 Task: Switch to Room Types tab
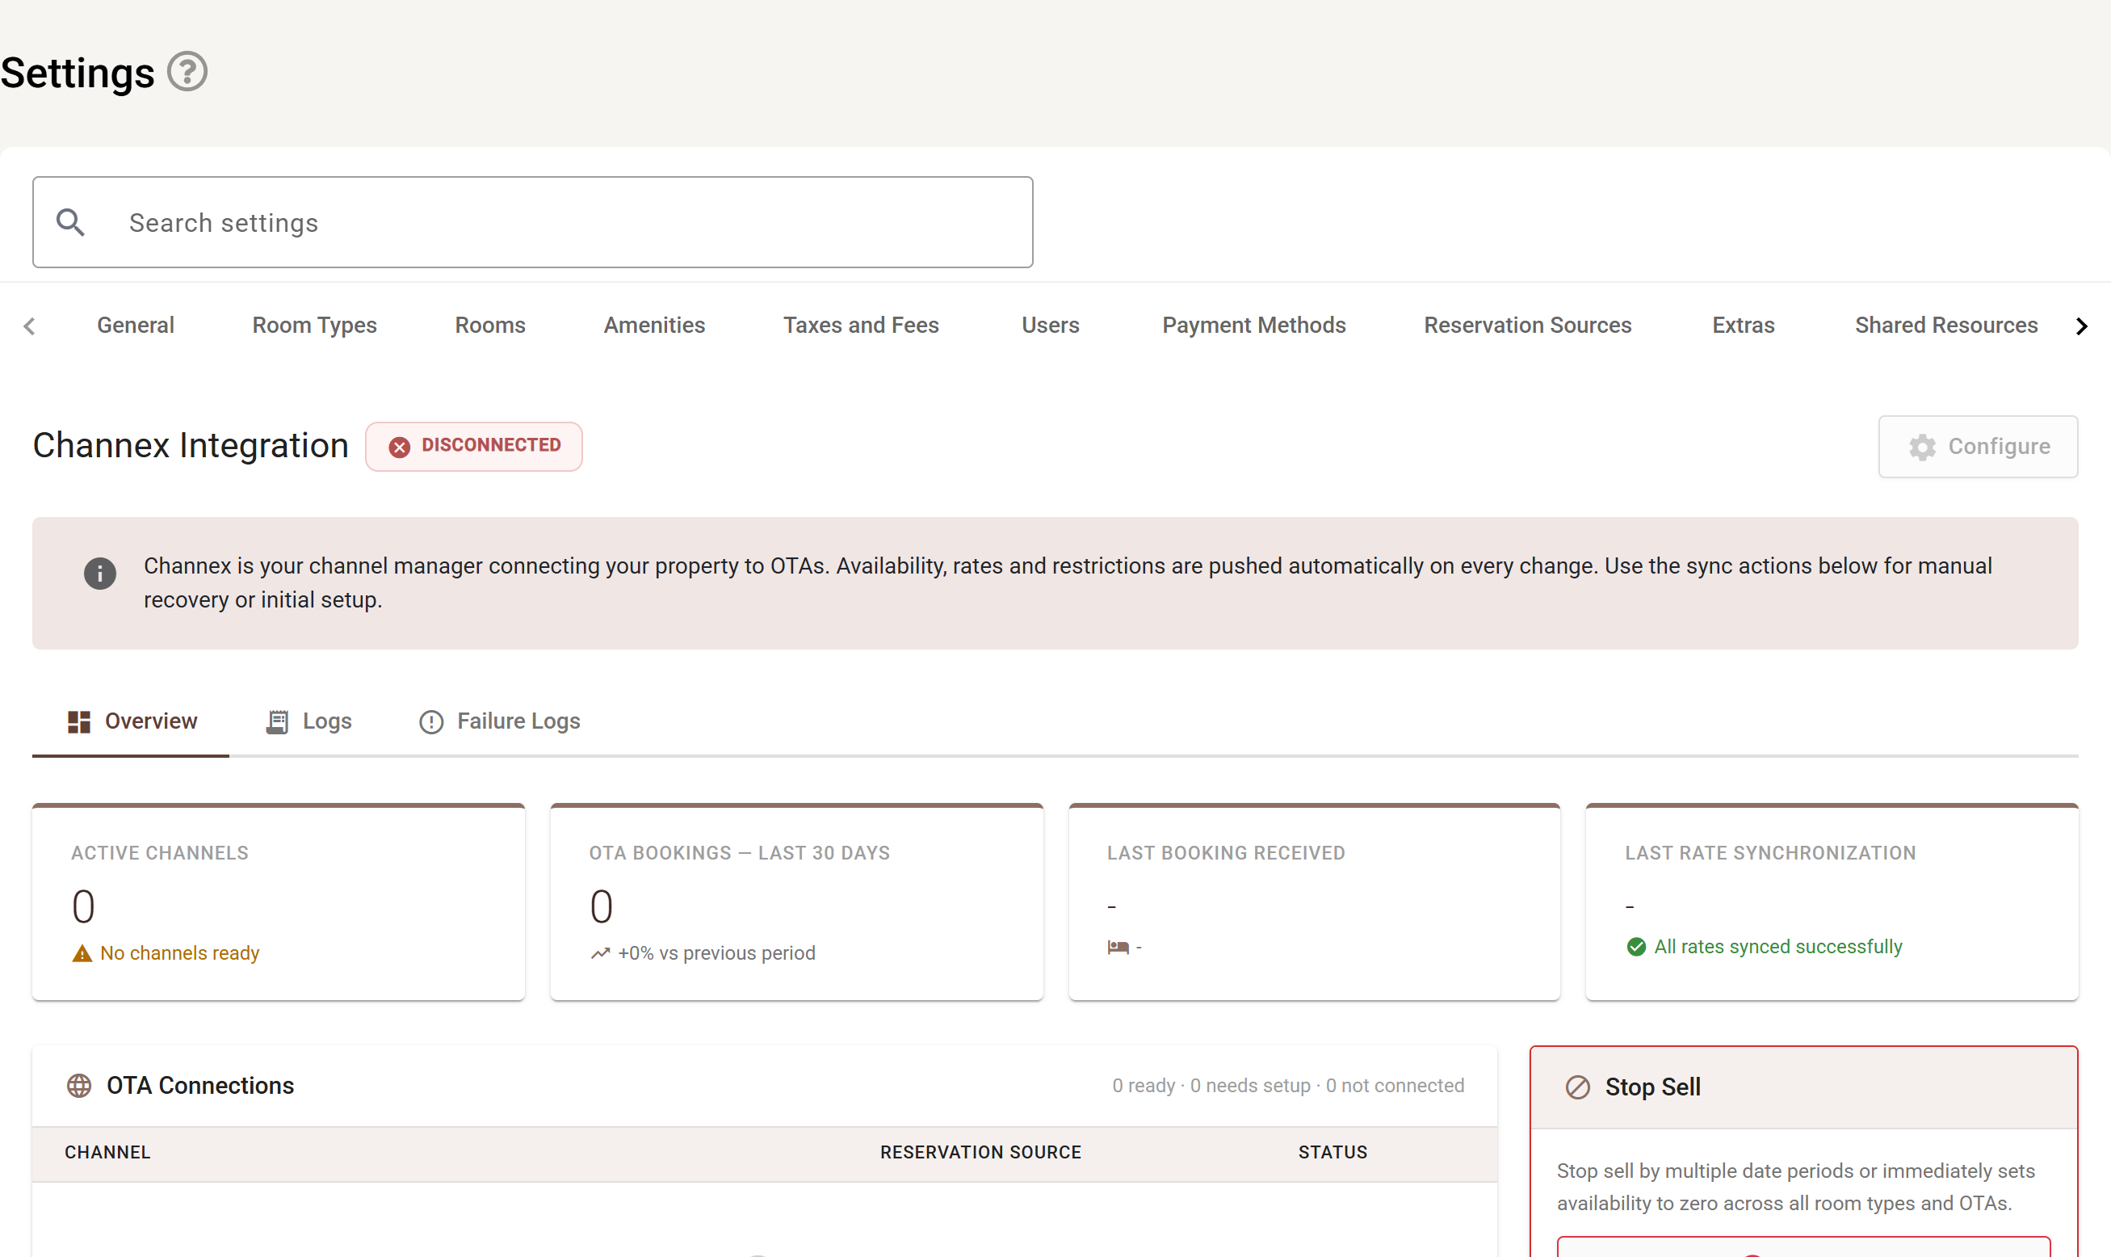pyautogui.click(x=314, y=326)
